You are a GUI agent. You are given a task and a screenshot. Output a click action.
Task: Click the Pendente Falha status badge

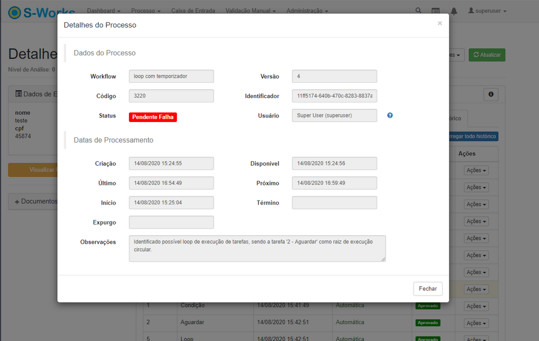coord(153,117)
